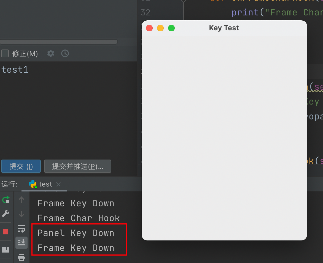Restore the run tool window layout
323x263 pixels.
click(6, 250)
